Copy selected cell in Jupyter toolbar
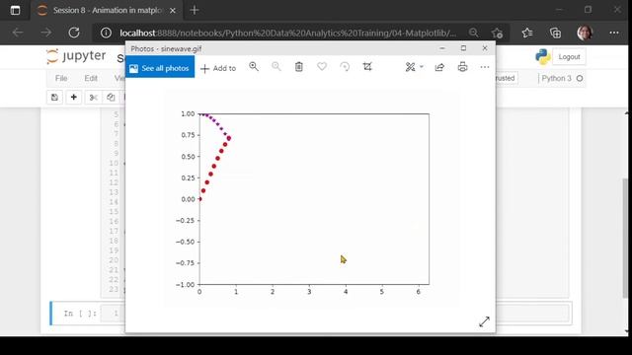 111,98
